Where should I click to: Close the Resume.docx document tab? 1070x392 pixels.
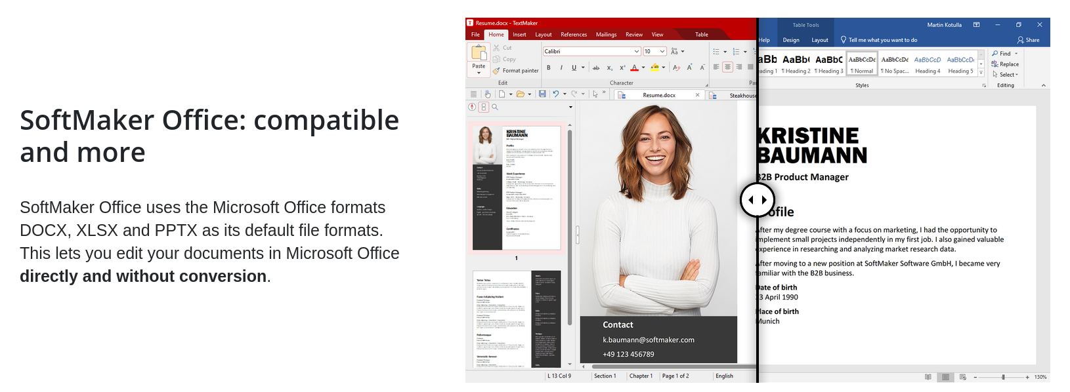(697, 95)
